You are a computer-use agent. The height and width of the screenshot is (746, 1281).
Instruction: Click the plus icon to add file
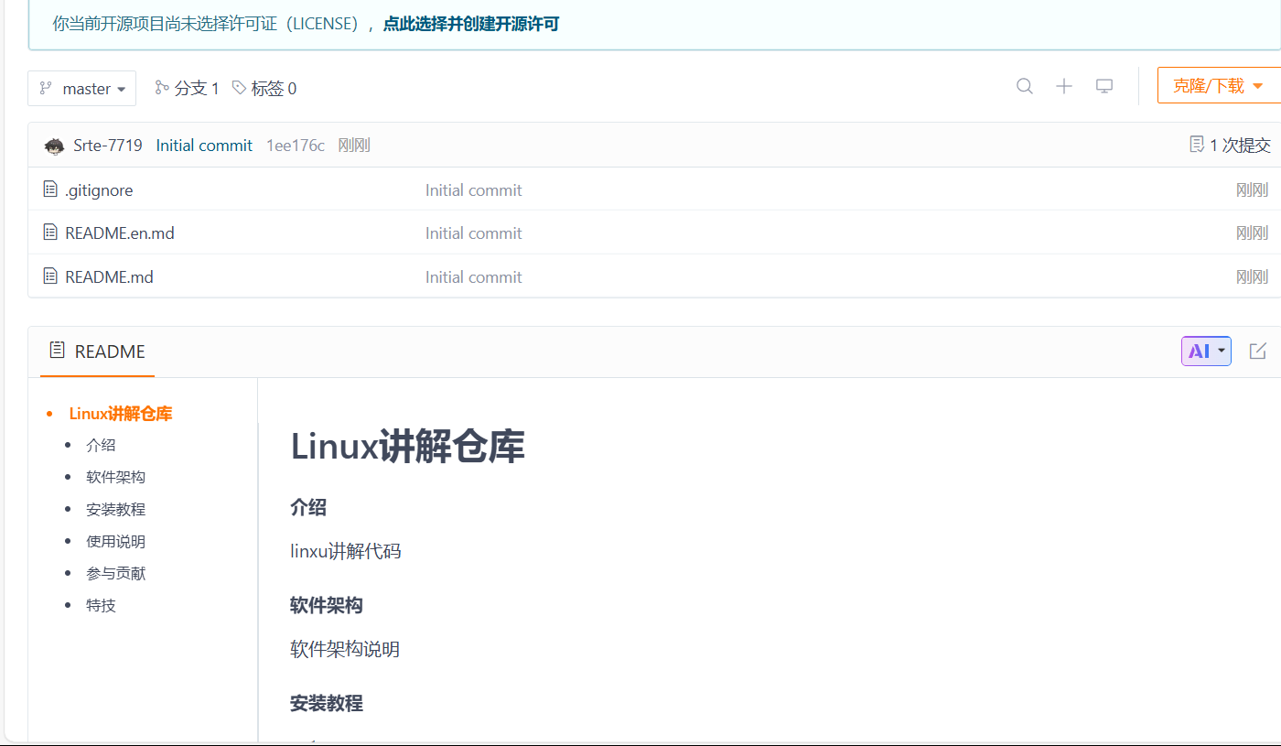pyautogui.click(x=1064, y=86)
